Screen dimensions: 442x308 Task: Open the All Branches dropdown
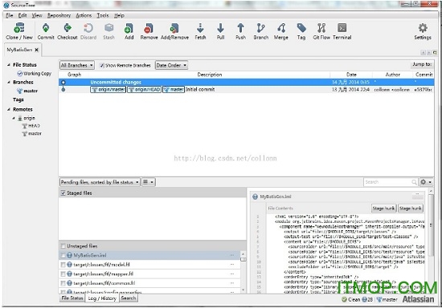point(76,65)
